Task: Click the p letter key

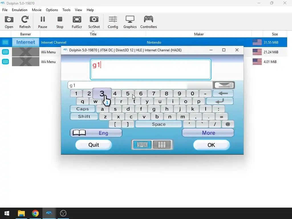Action: coord(199,101)
